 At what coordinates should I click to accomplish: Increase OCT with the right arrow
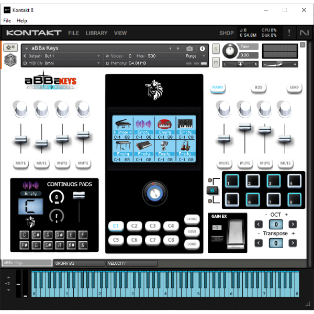click(x=293, y=225)
